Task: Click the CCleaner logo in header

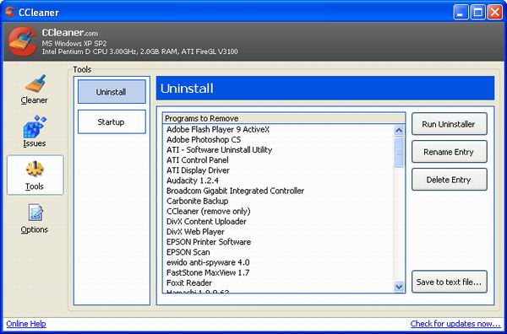Action: (x=22, y=41)
